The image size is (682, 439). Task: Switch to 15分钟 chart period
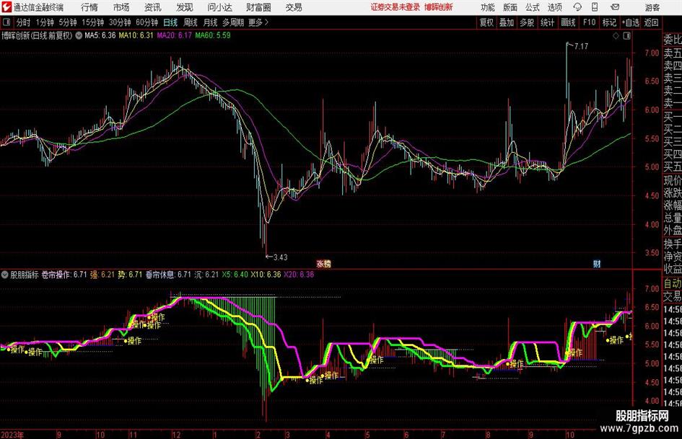(93, 22)
